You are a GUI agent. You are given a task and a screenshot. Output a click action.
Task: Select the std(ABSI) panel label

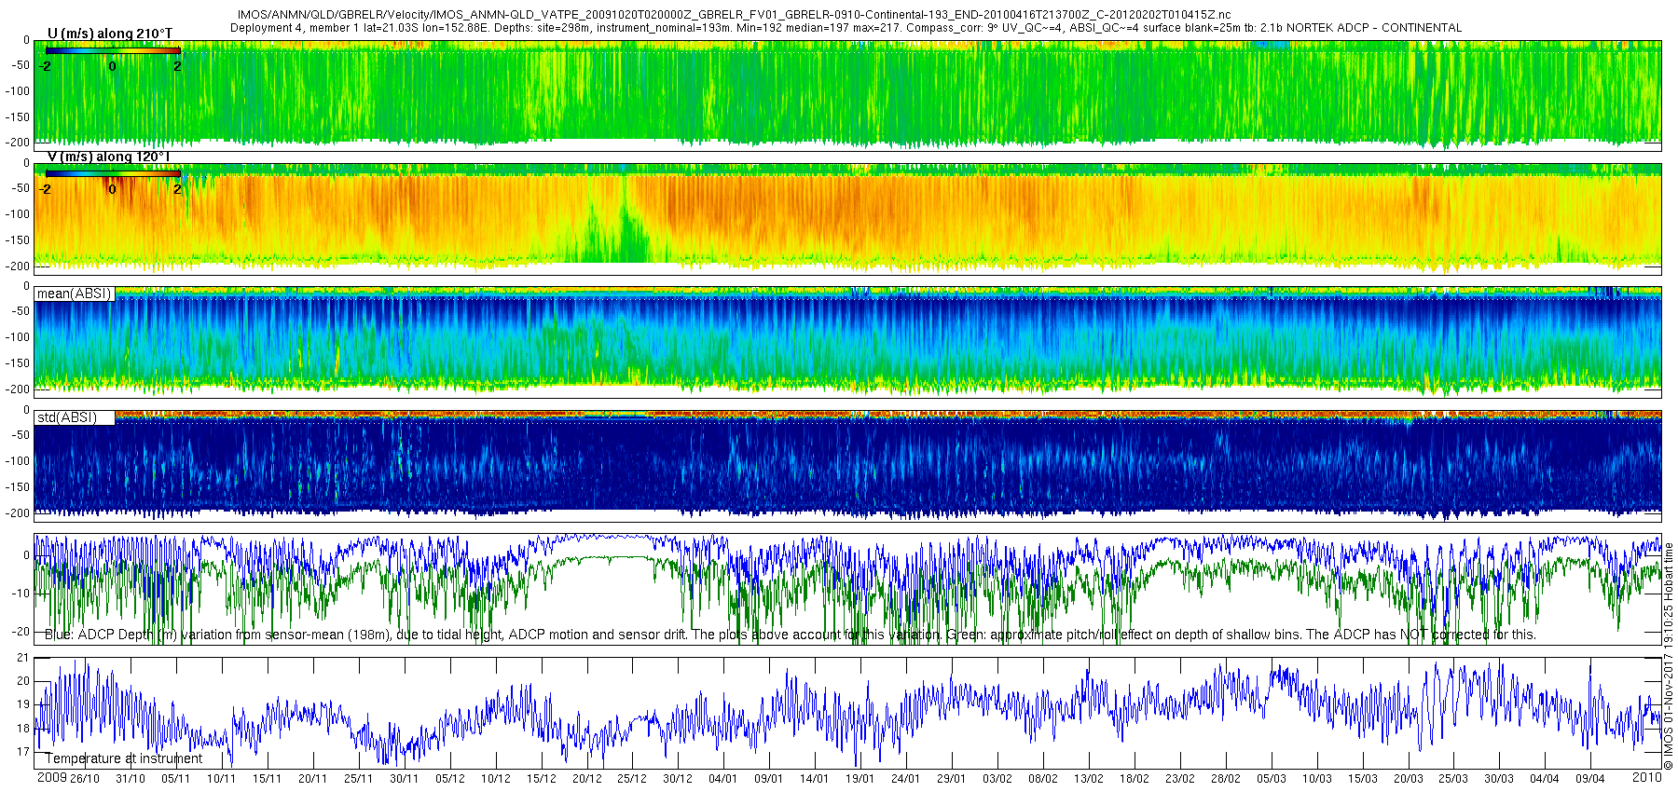[66, 417]
